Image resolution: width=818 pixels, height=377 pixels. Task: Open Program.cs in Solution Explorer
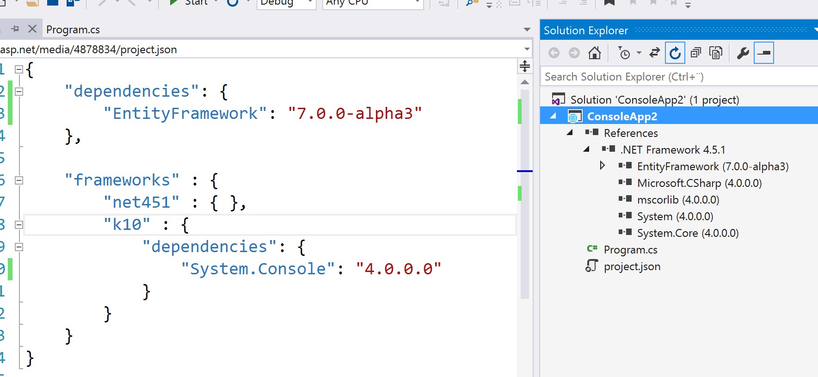pyautogui.click(x=631, y=250)
